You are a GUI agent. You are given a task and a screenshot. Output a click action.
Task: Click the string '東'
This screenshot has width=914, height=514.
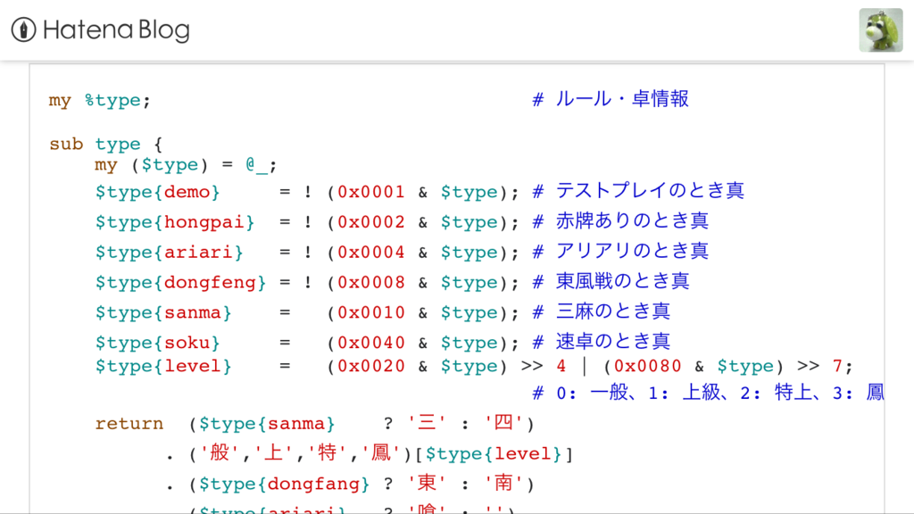[x=427, y=483]
